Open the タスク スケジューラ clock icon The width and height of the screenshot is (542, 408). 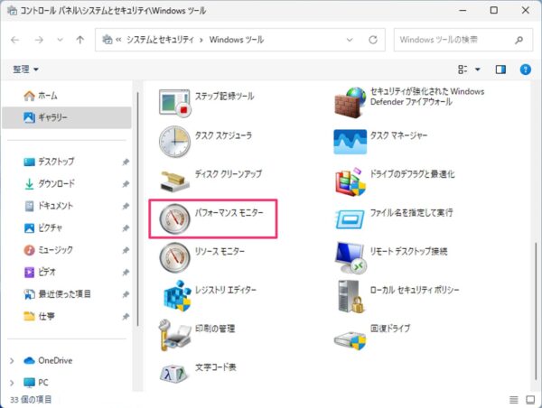(x=174, y=142)
